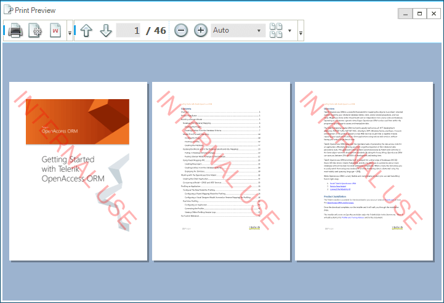This screenshot has width=444, height=303.
Task: Go to the next page with down arrow
Action: pos(106,30)
